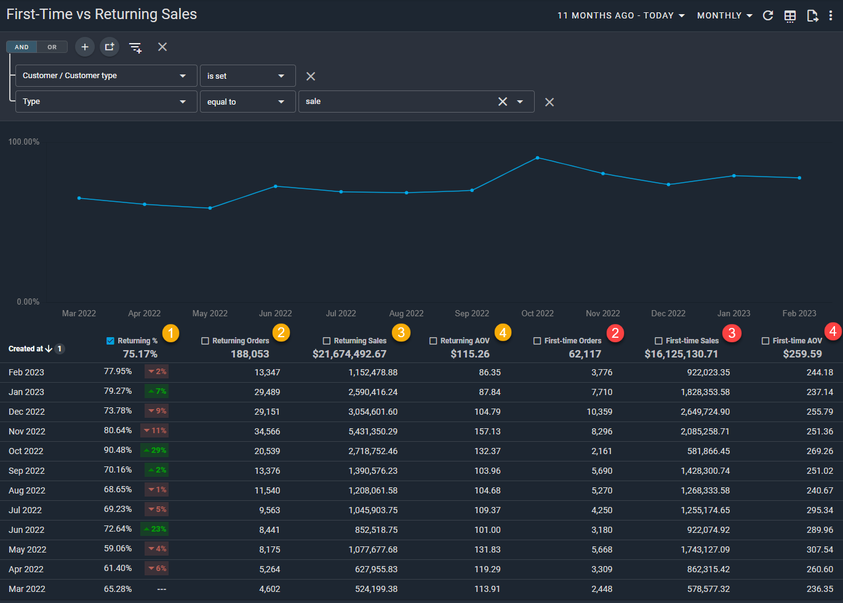The image size is (843, 603).
Task: Click the add filter group icon
Action: pos(110,47)
